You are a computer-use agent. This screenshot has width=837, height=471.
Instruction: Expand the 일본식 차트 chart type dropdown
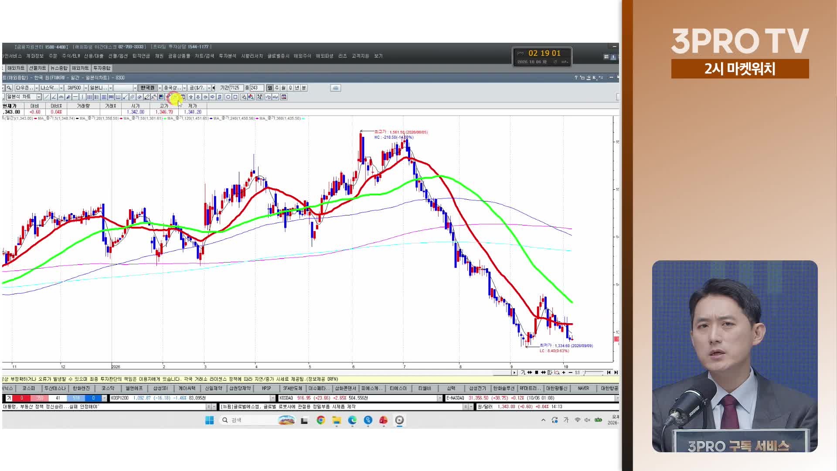[x=39, y=97]
